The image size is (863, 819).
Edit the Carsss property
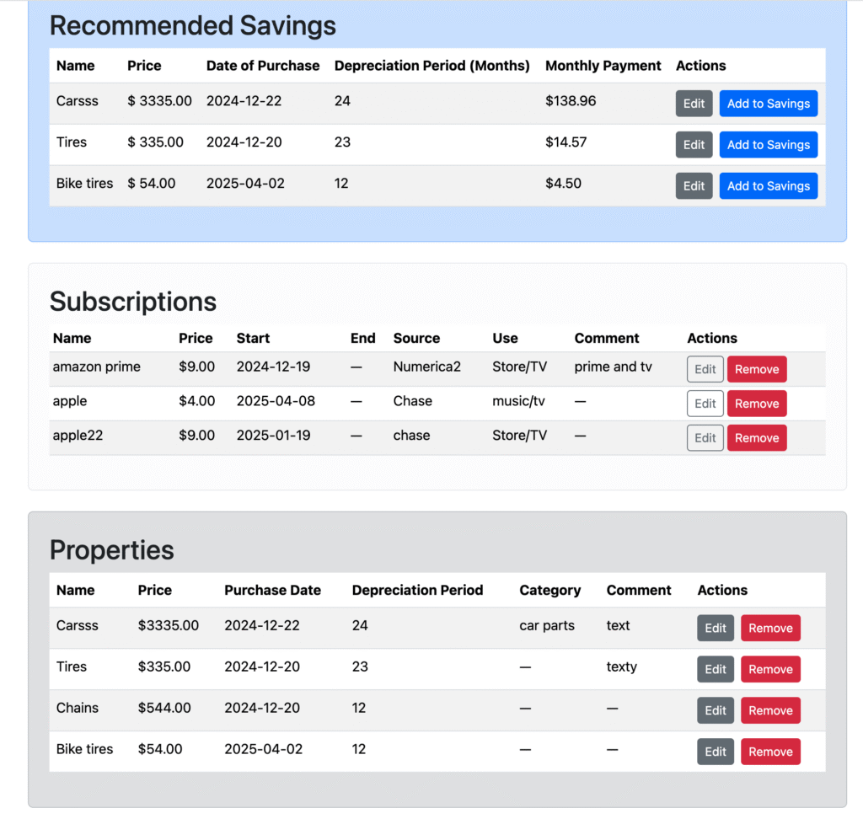coord(715,628)
